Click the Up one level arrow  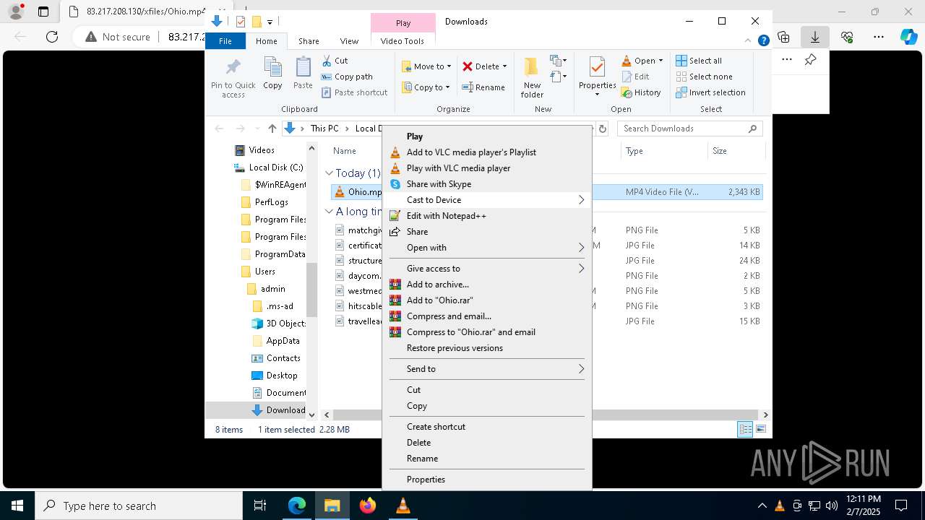(272, 129)
